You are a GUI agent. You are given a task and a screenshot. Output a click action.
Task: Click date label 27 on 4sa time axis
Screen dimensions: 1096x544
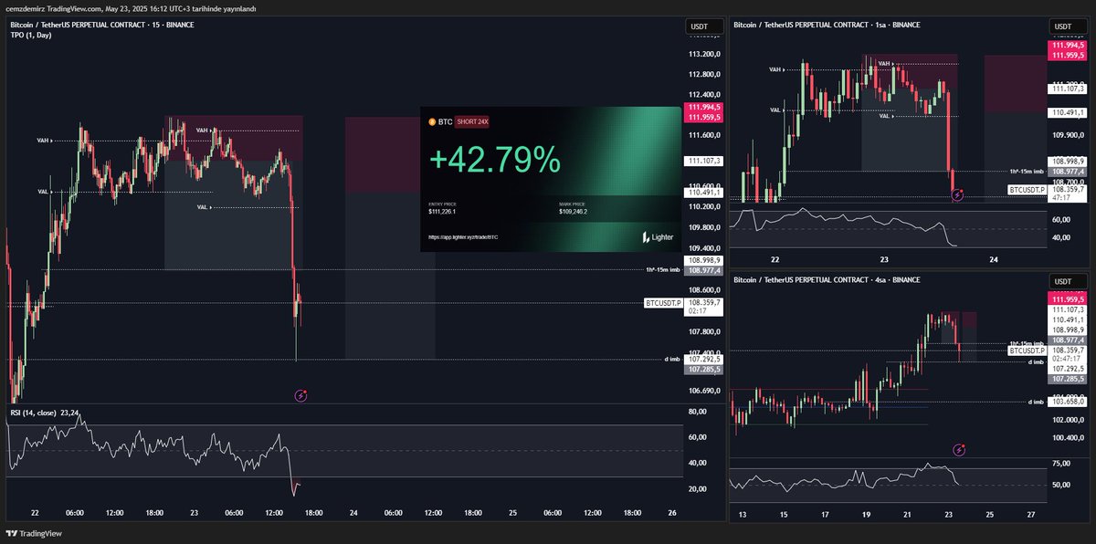pos(1030,515)
